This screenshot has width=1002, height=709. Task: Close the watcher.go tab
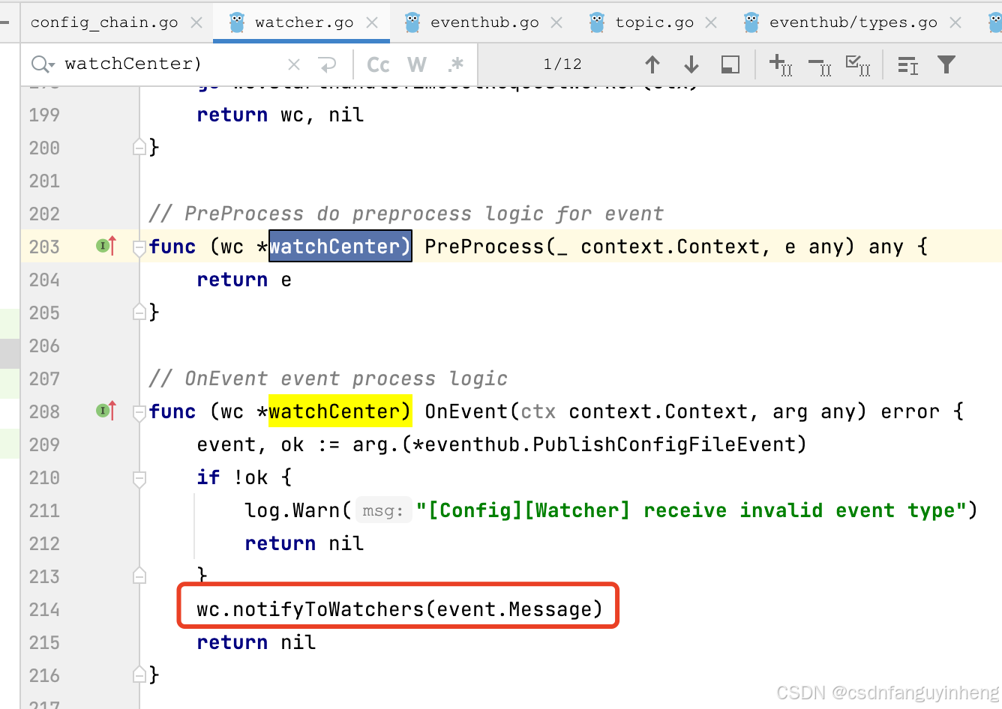pyautogui.click(x=372, y=22)
